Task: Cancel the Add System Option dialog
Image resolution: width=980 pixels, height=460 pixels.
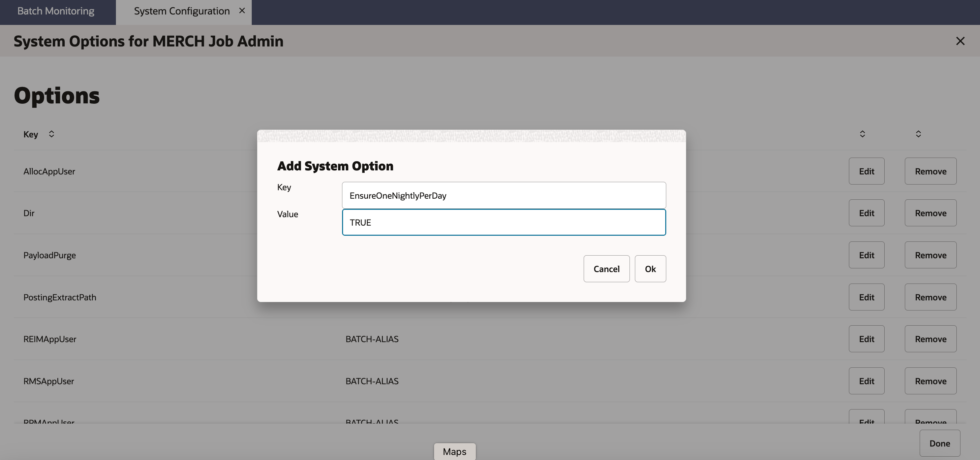Action: pyautogui.click(x=606, y=269)
